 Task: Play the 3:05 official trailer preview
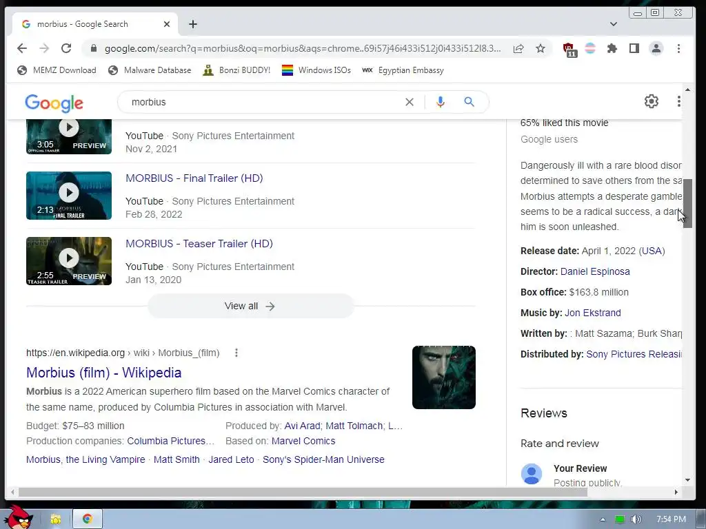(69, 136)
